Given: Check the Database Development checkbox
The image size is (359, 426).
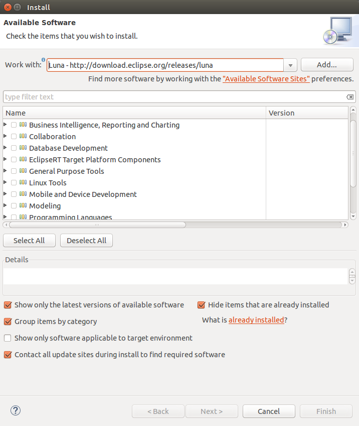Looking at the screenshot, I should [14, 148].
